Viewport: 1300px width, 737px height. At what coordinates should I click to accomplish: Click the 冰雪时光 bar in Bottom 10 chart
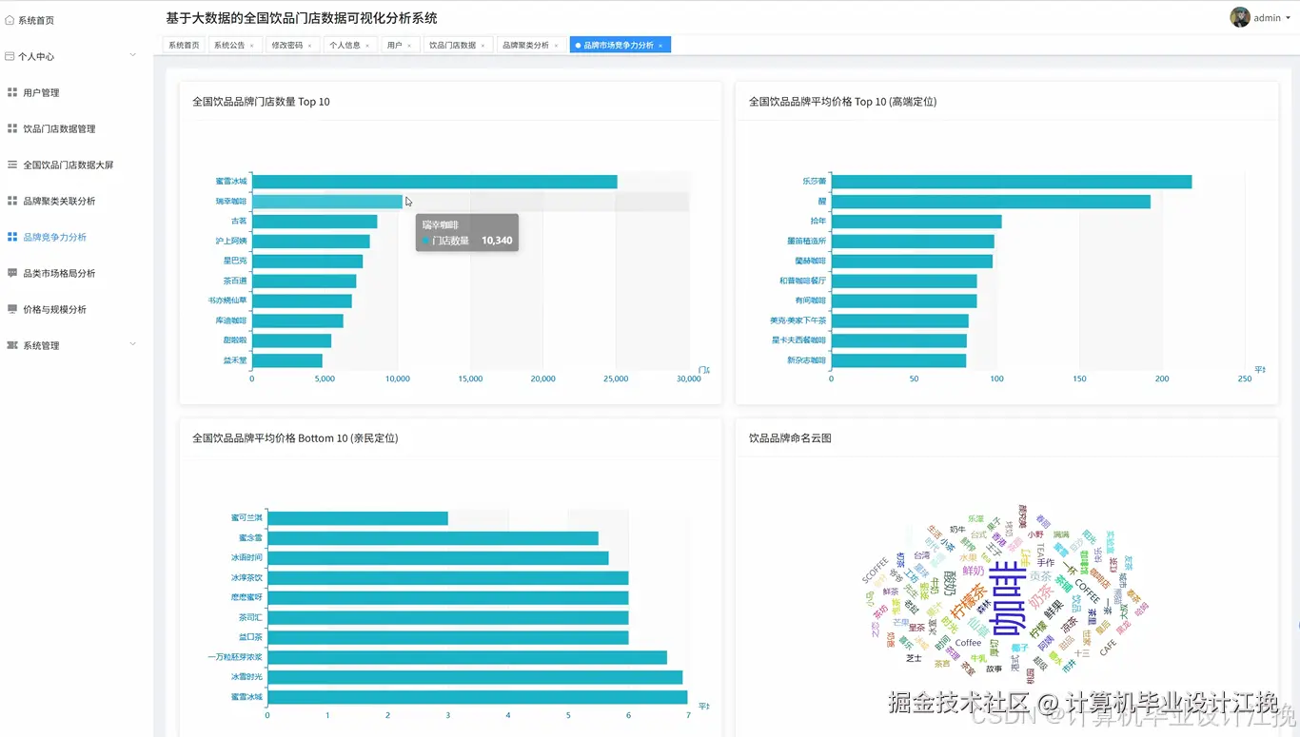coord(475,677)
